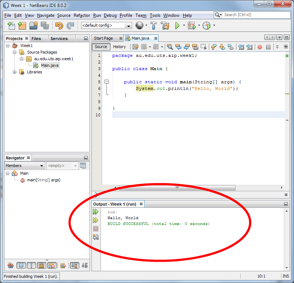Screen dimensions: 294x283
Task: Switch to the Start Page tab
Action: 104,38
